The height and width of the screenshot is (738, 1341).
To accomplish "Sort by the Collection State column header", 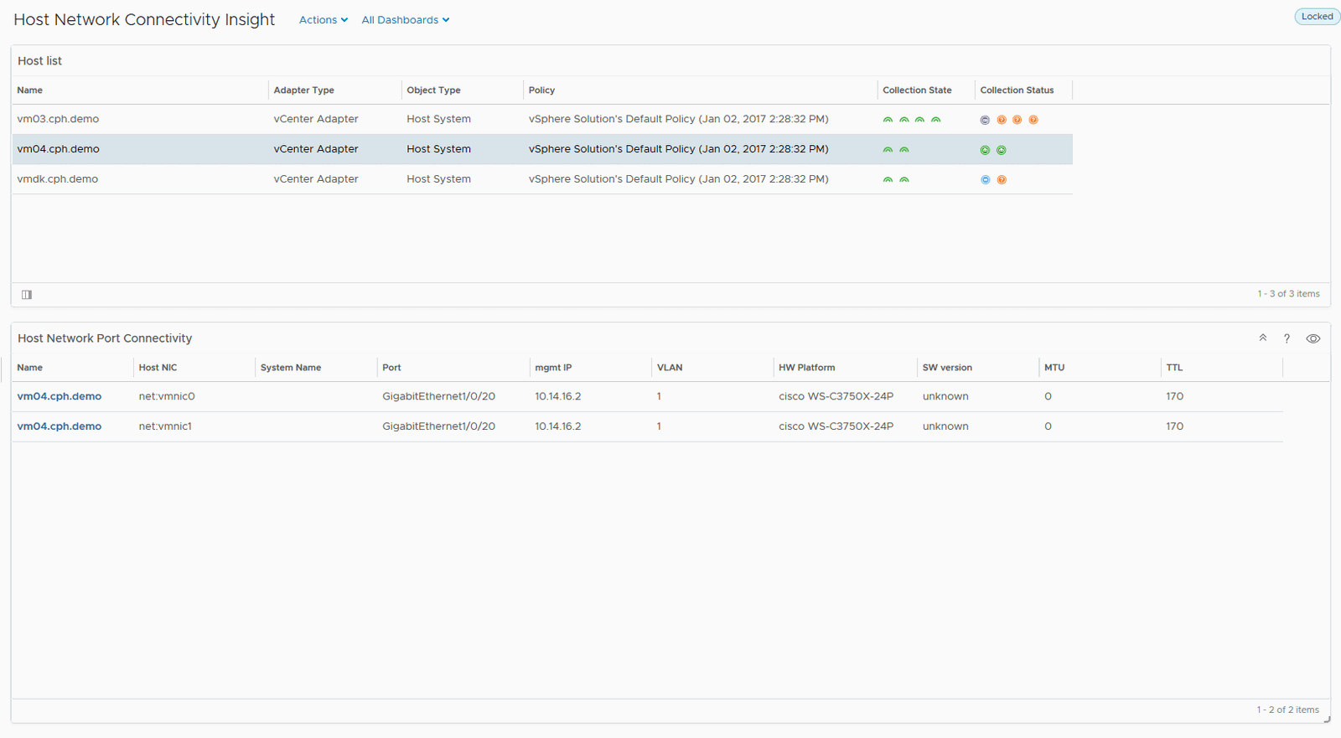I will [x=917, y=90].
